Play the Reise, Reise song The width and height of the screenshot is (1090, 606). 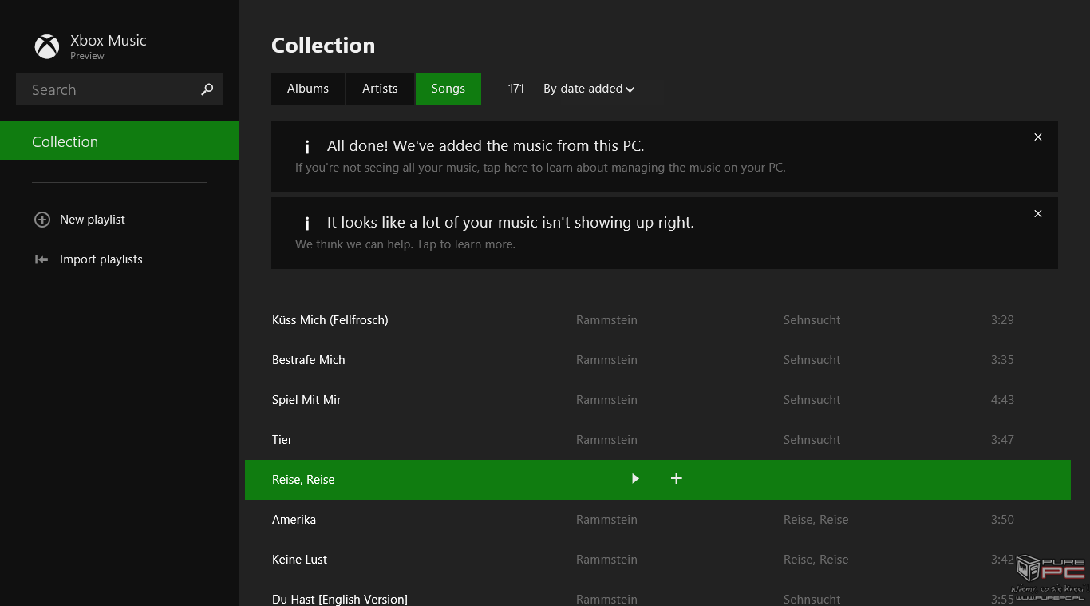pos(635,479)
